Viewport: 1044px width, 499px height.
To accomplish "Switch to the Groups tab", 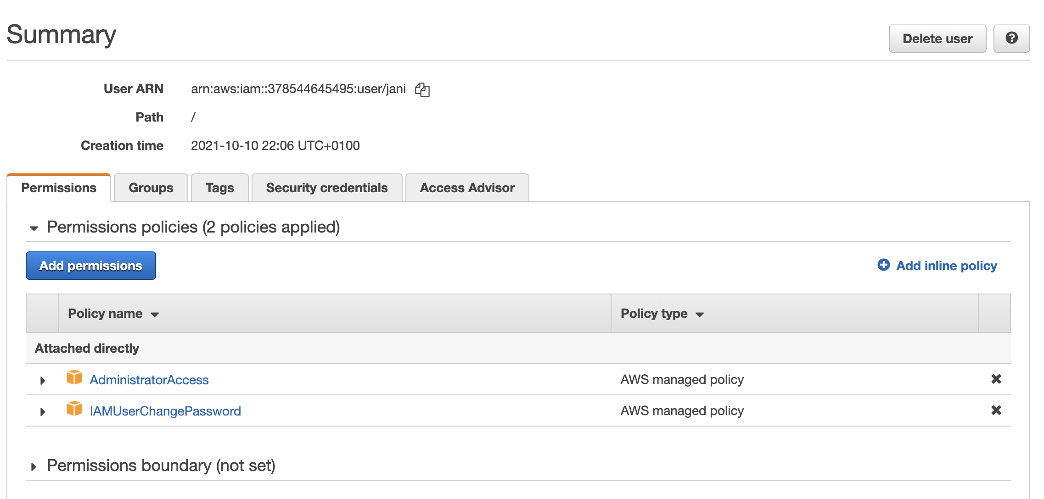I will coord(151,188).
